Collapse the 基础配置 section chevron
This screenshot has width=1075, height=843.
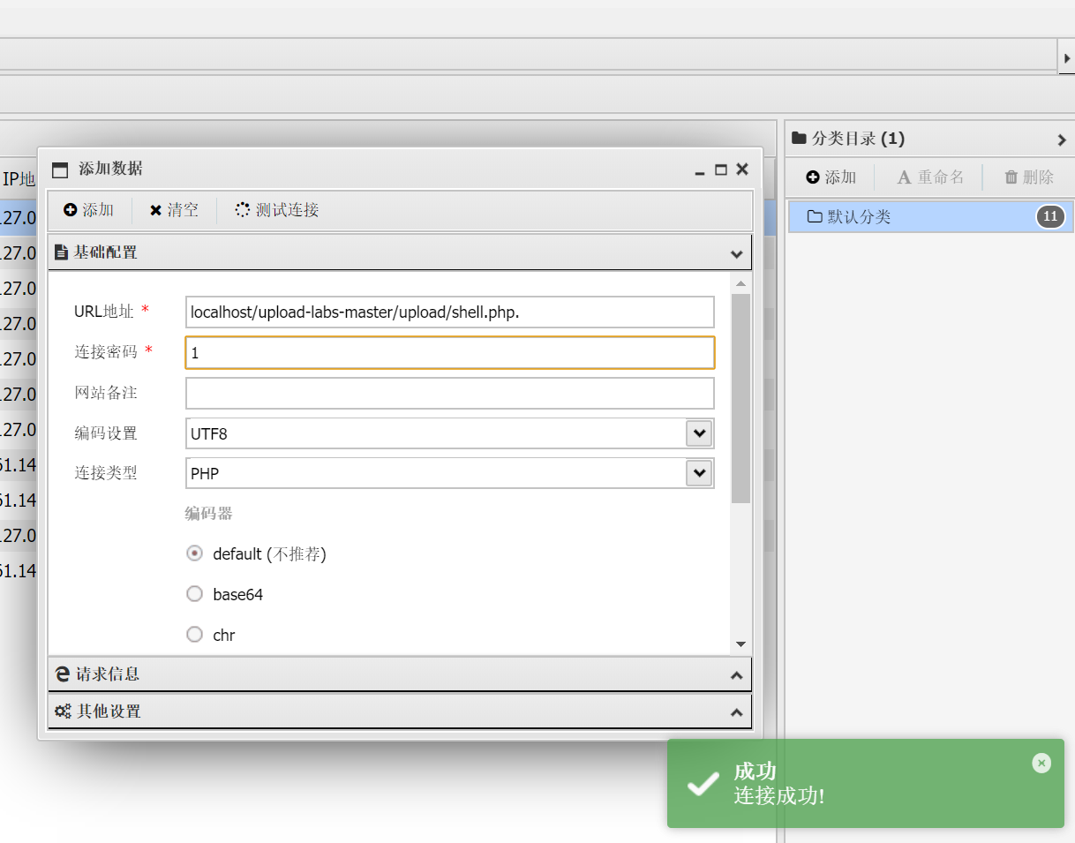tap(737, 253)
